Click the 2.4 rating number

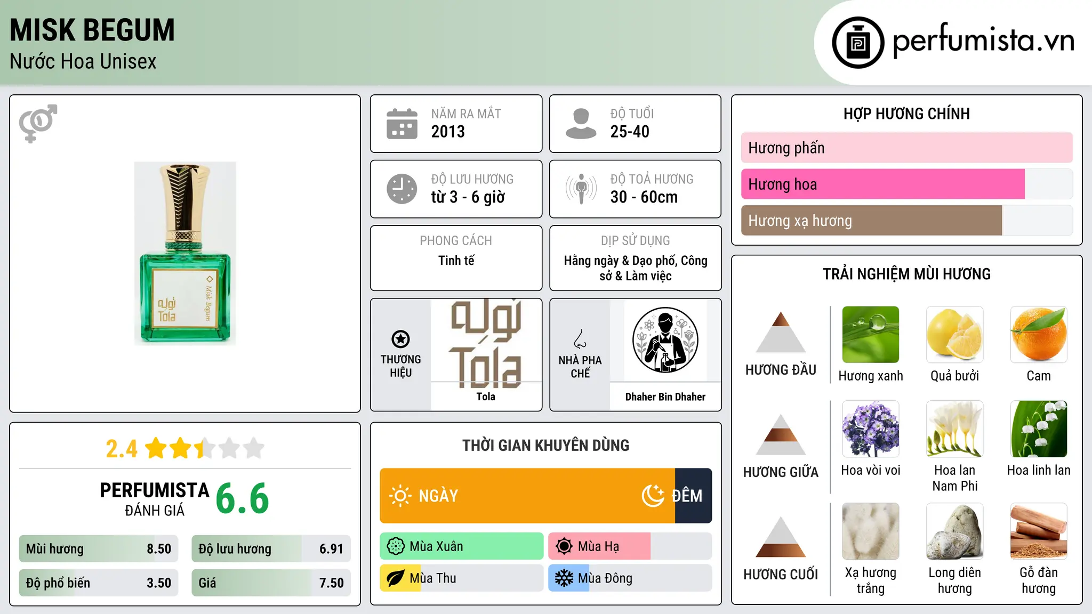pos(122,449)
